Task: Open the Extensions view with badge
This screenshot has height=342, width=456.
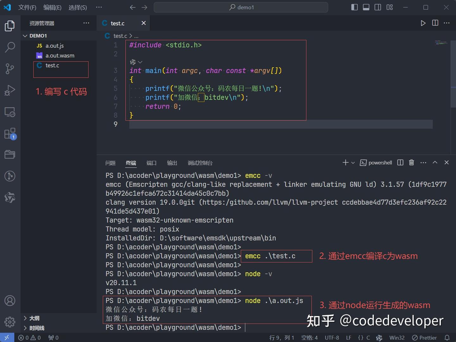Action: click(x=10, y=134)
